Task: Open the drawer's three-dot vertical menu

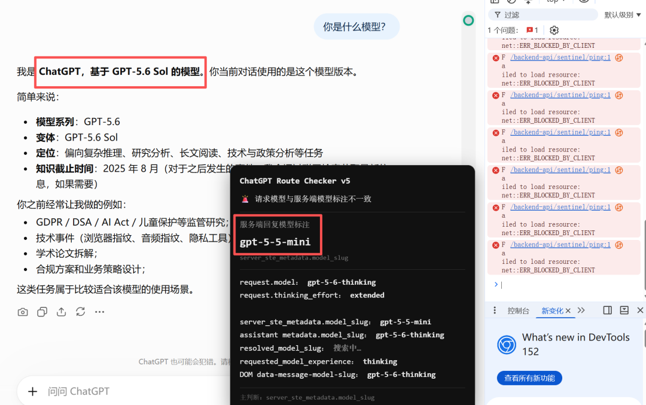Action: coord(495,310)
